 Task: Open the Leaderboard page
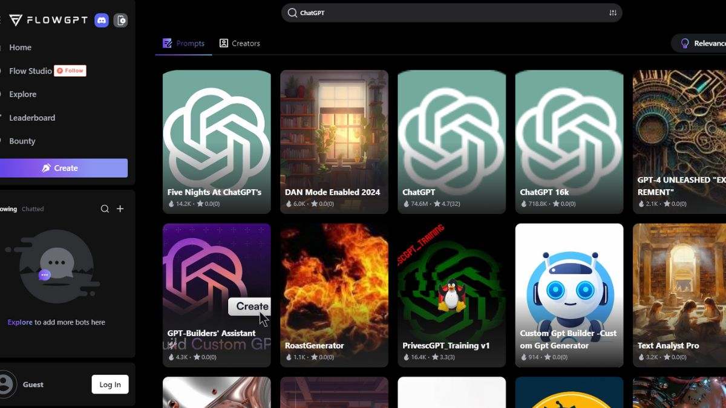click(x=32, y=118)
